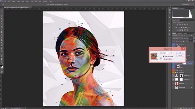Open the layer Opacity slider arrow
This screenshot has height=109, width=195.
194,38
